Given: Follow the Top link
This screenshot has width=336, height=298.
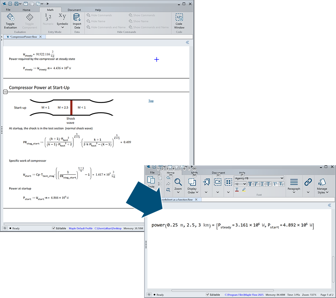Looking at the screenshot, I should click(151, 101).
